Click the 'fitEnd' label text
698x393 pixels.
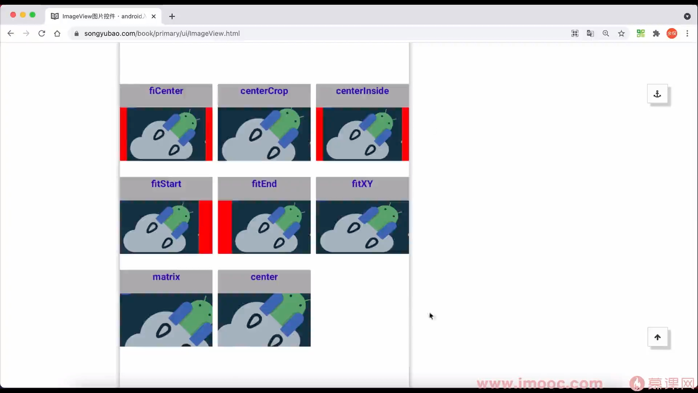tap(264, 184)
